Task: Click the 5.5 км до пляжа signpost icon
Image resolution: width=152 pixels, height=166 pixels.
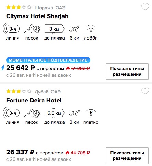Action: click(x=55, y=113)
